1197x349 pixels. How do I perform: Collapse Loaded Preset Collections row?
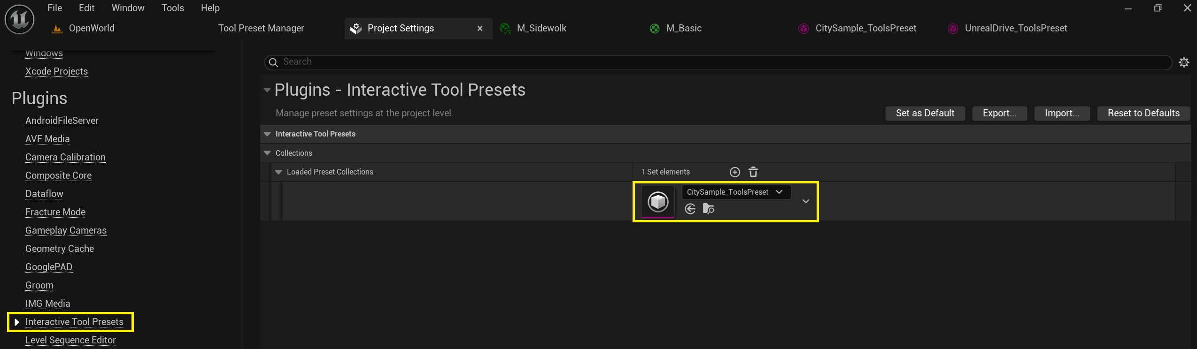(278, 172)
